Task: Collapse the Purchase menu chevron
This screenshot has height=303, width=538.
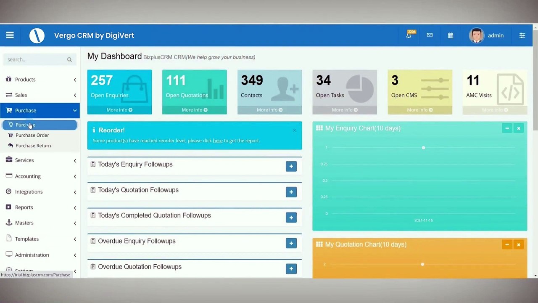Action: pyautogui.click(x=75, y=111)
